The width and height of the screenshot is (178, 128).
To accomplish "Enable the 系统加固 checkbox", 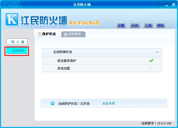I will (x=151, y=68).
